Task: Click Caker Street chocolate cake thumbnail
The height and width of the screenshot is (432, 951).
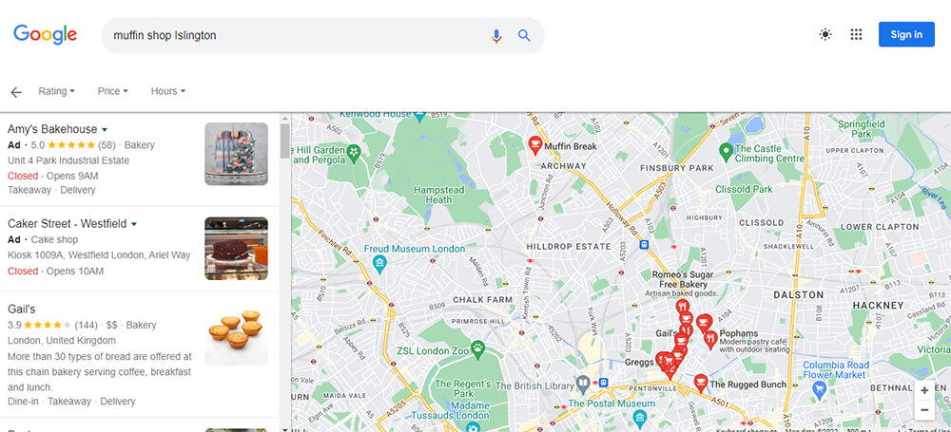Action: tap(236, 249)
